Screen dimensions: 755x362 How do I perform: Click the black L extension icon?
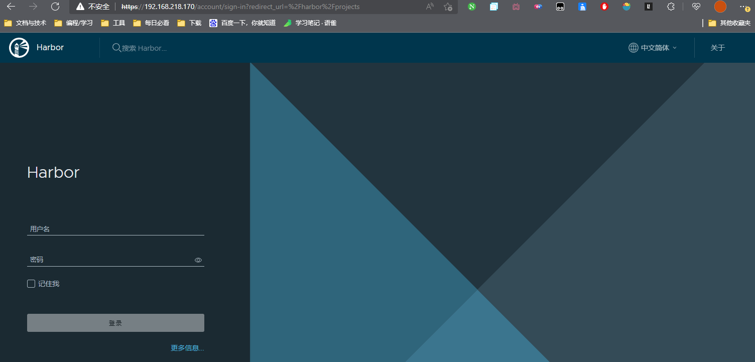[649, 7]
